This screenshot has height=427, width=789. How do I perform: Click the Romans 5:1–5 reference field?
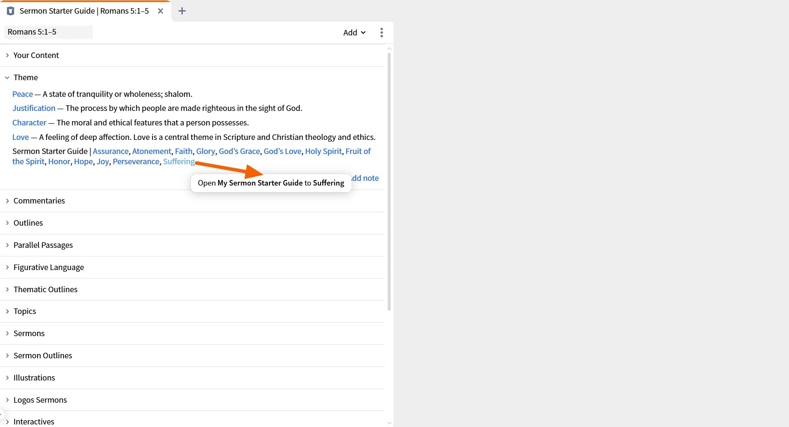(48, 32)
